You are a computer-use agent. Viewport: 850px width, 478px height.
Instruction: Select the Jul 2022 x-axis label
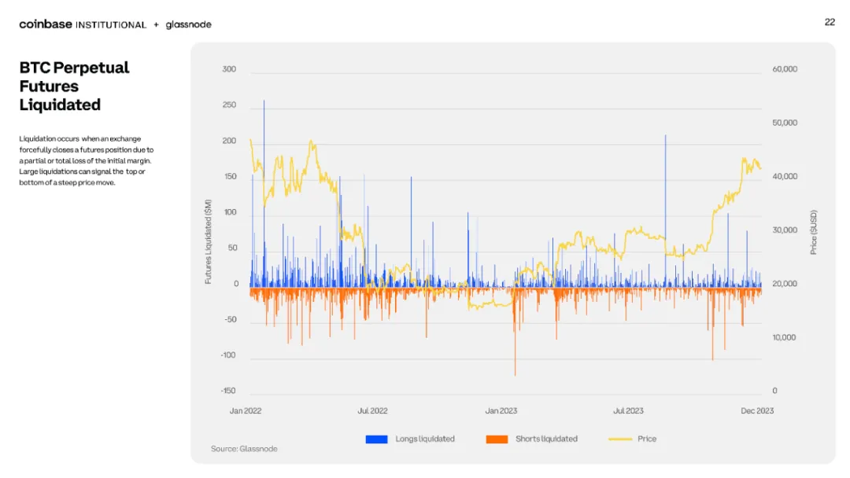point(372,410)
